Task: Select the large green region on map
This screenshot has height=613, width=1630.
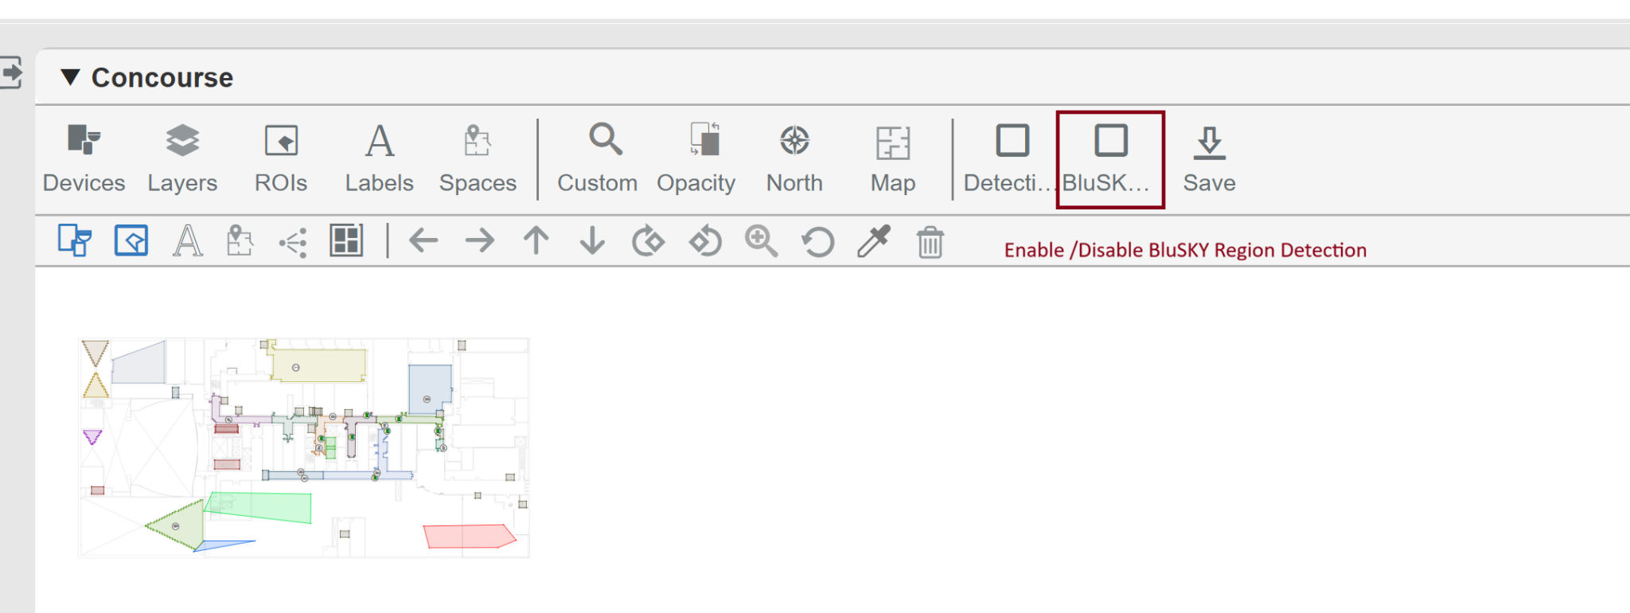Action: click(259, 507)
